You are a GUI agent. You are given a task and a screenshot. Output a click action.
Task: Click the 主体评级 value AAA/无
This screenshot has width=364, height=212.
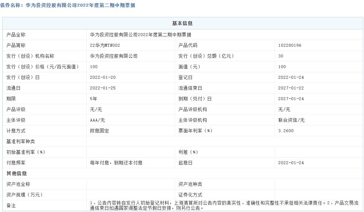point(97,120)
